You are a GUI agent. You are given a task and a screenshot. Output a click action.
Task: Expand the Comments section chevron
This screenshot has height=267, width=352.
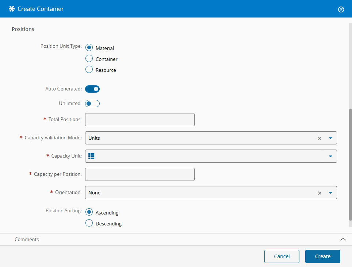tap(343, 239)
